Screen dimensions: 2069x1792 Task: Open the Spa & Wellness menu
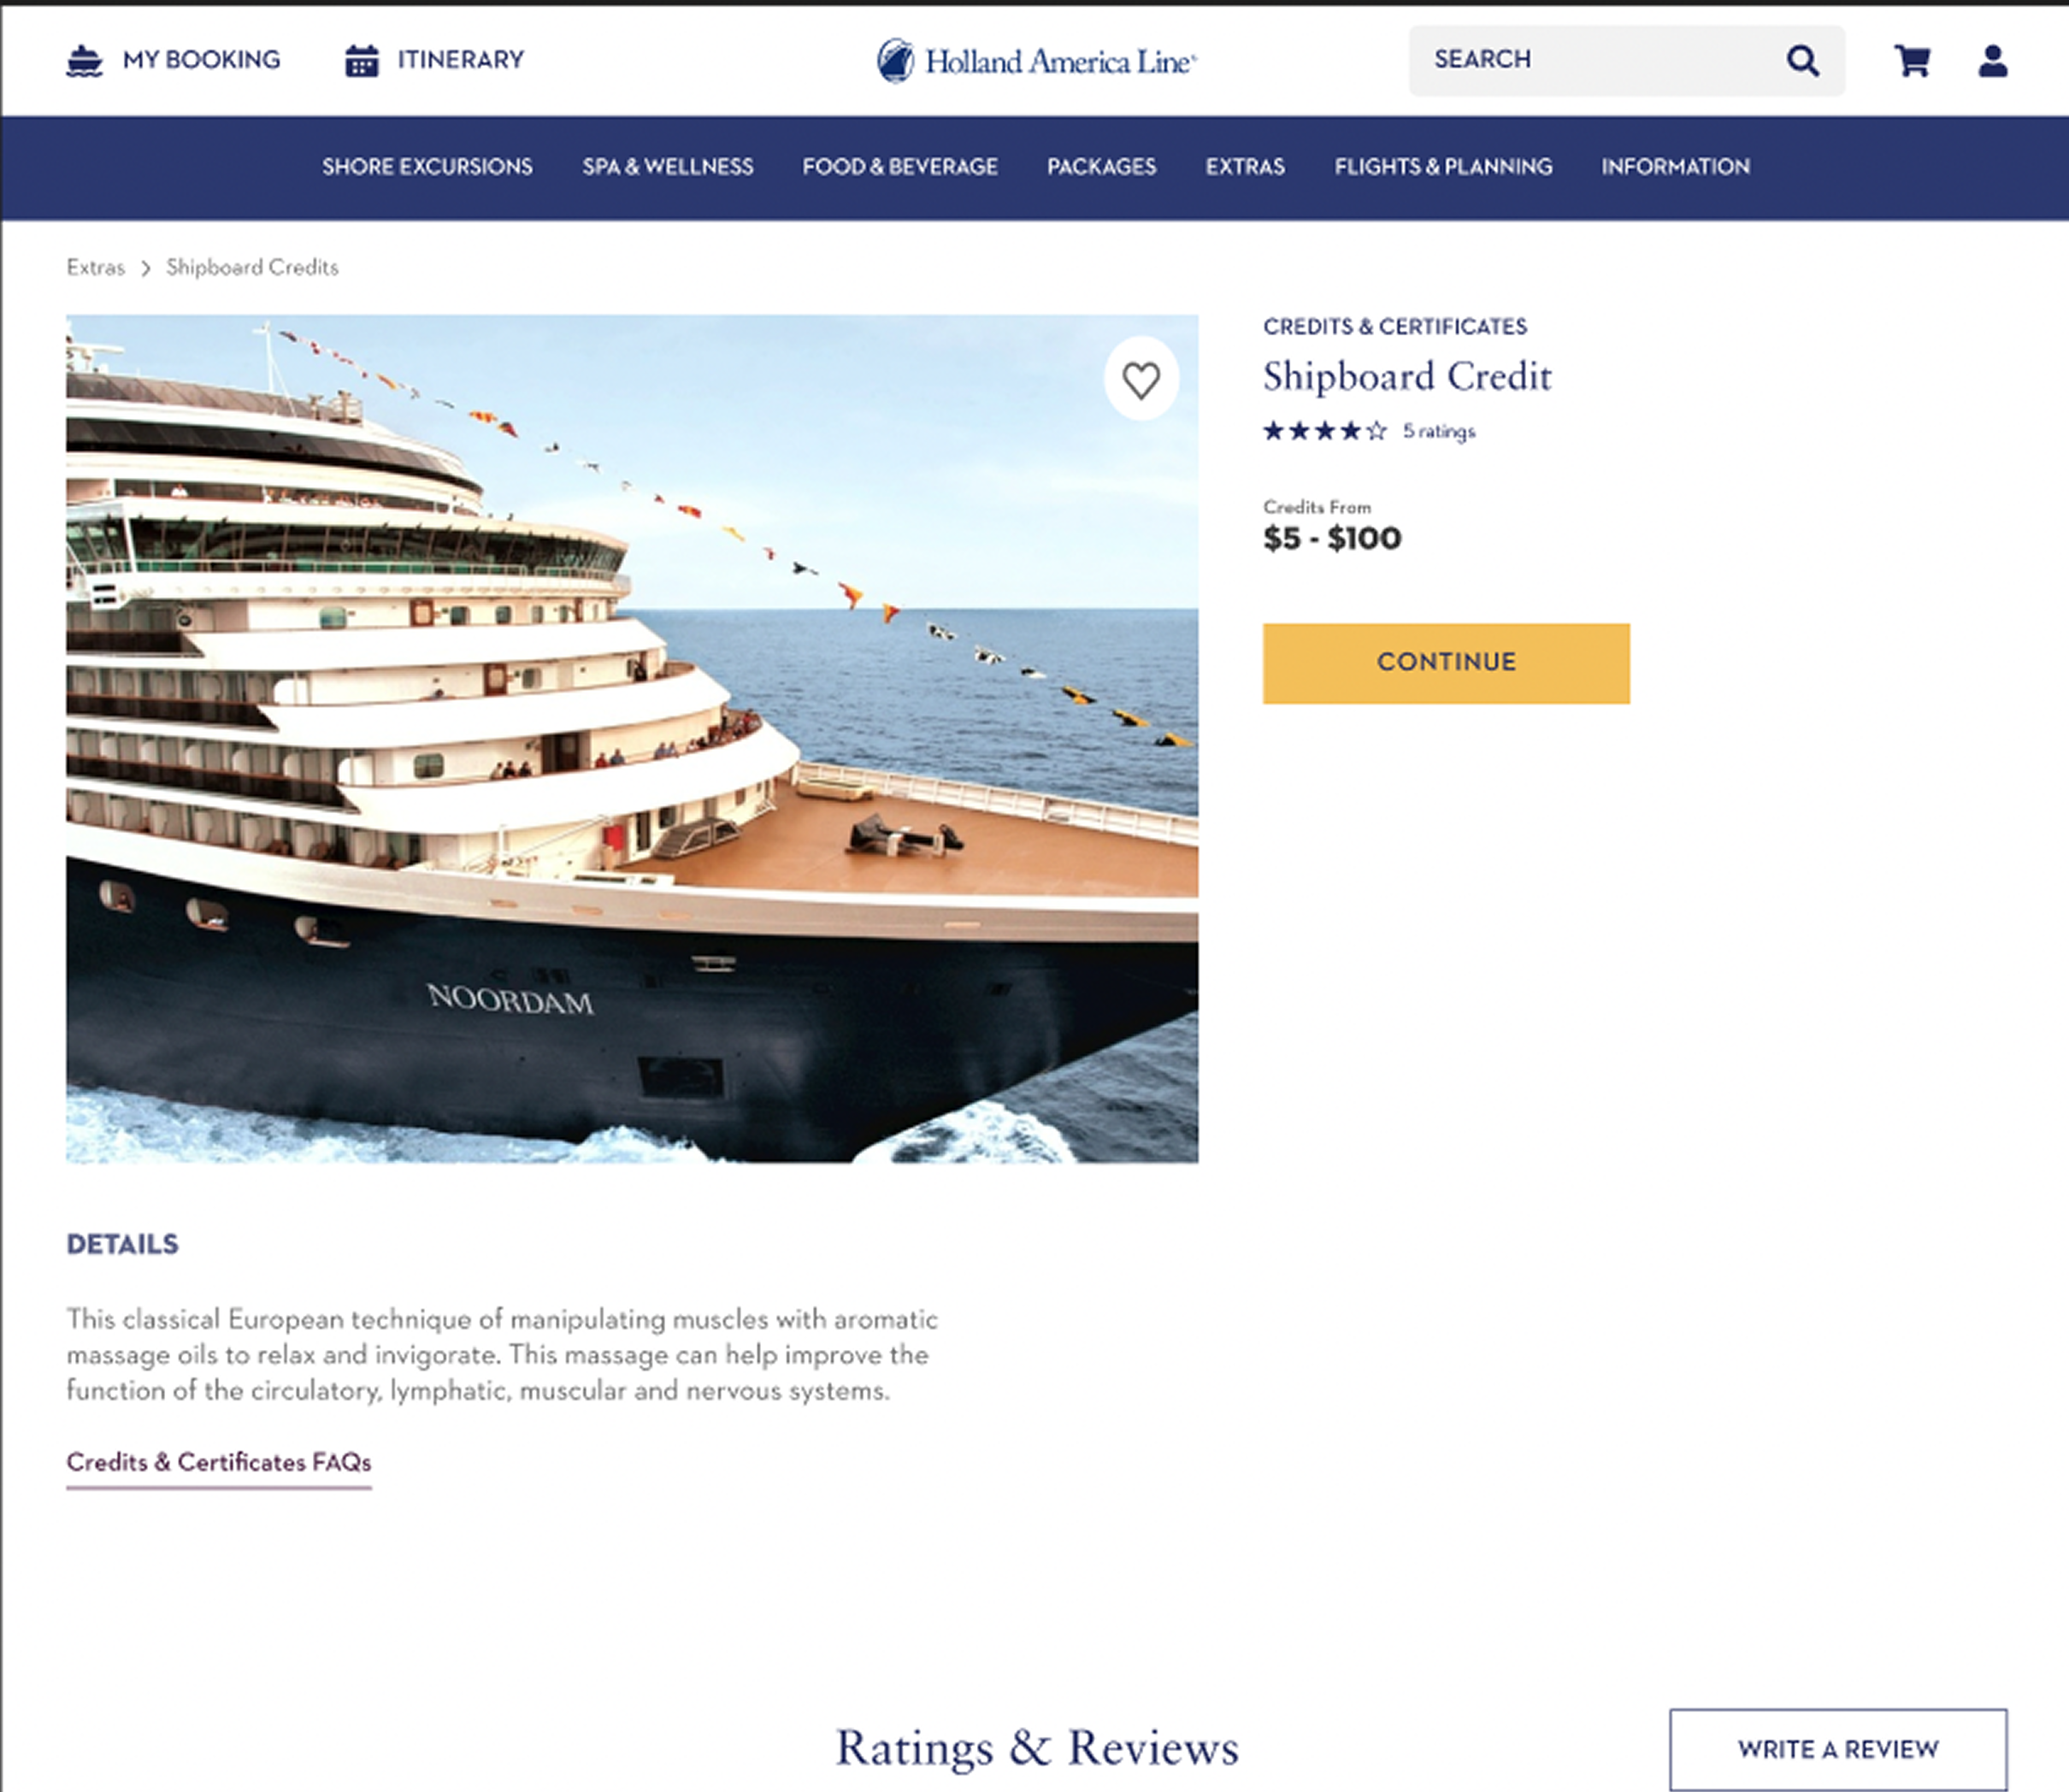(x=668, y=167)
